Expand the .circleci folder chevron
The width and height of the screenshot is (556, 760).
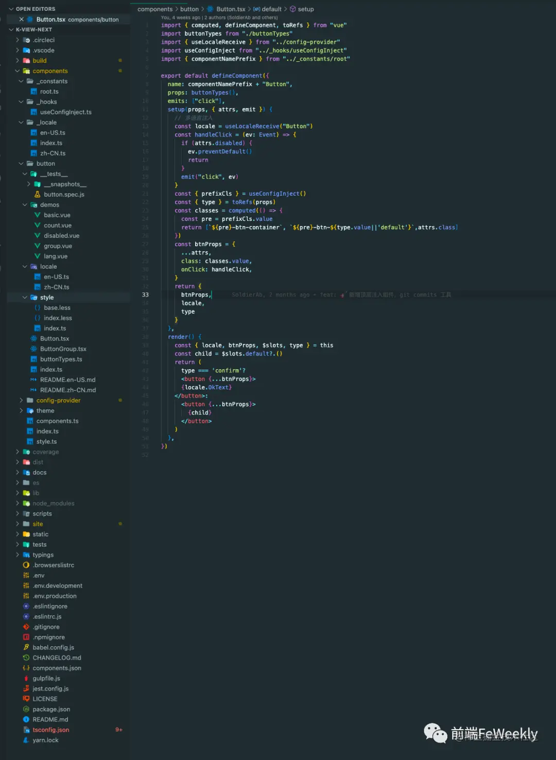[x=18, y=40]
